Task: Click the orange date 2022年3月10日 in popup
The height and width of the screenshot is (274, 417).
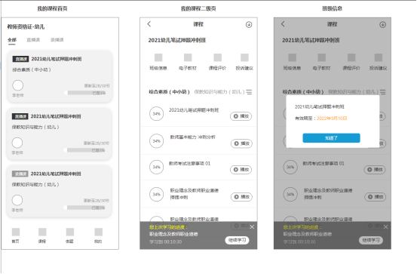Action: [332, 119]
